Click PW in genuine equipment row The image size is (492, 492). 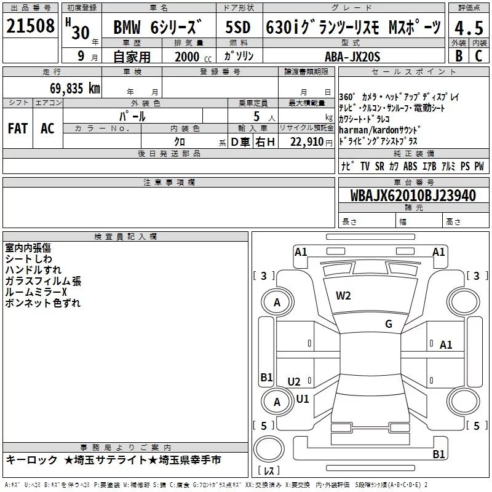point(479,166)
